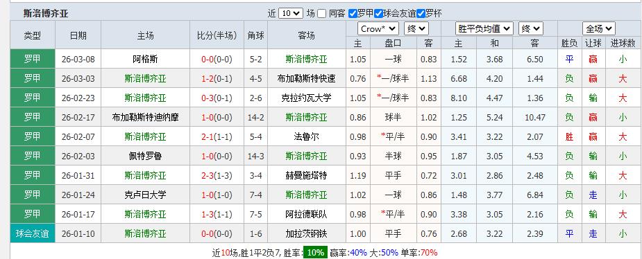Click the 半球 handicap on 26-02-03
642x259 pixels.
pos(393,156)
